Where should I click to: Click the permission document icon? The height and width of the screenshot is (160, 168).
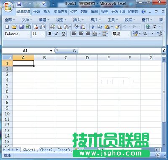pyautogui.click(x=36, y=27)
